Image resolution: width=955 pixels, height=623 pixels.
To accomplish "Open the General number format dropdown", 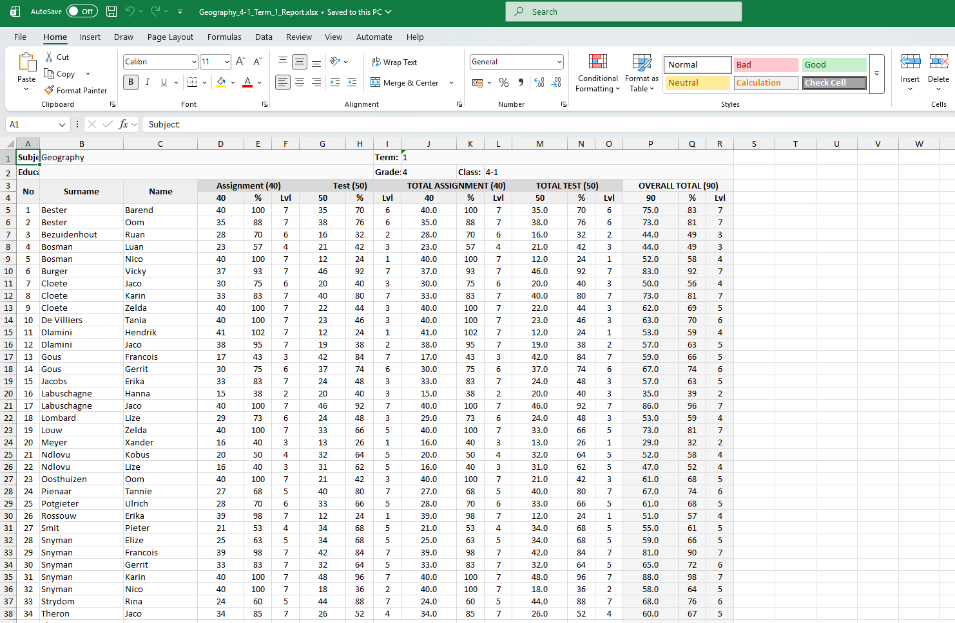I will pyautogui.click(x=559, y=62).
